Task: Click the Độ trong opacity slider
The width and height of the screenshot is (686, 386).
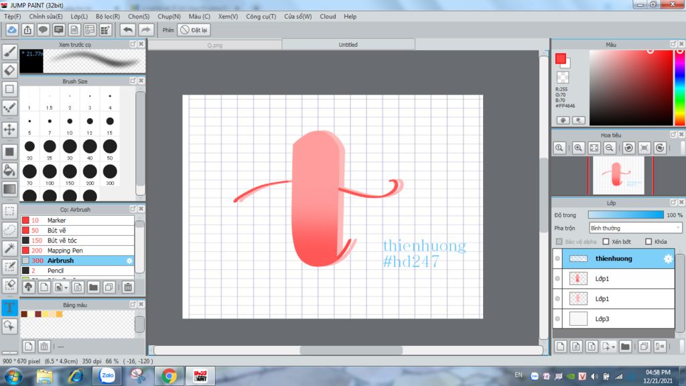Action: (625, 215)
